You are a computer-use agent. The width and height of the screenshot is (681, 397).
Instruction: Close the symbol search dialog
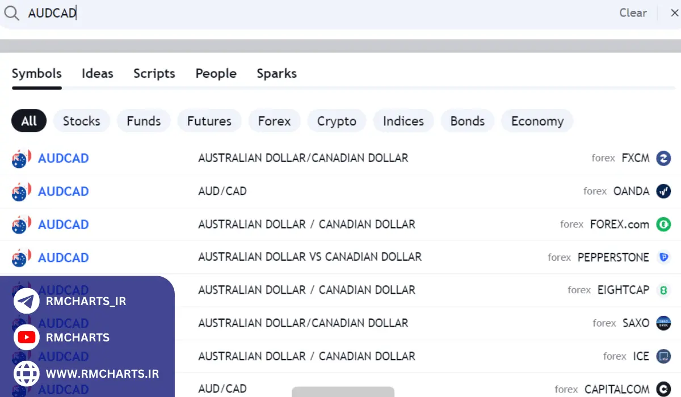[674, 13]
